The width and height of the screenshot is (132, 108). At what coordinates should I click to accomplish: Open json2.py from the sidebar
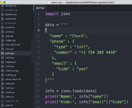tap(10, 58)
